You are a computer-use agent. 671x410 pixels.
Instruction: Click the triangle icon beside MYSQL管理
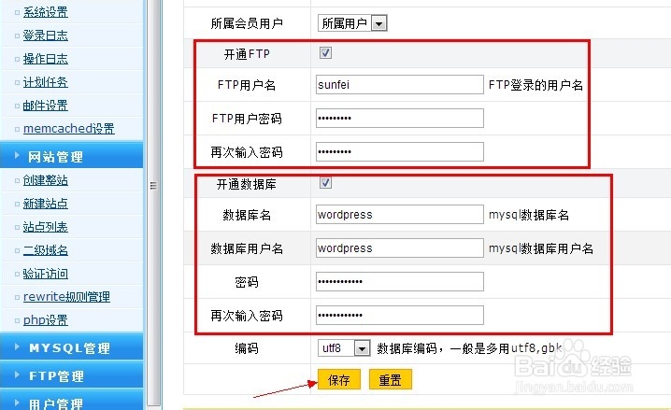click(x=17, y=346)
